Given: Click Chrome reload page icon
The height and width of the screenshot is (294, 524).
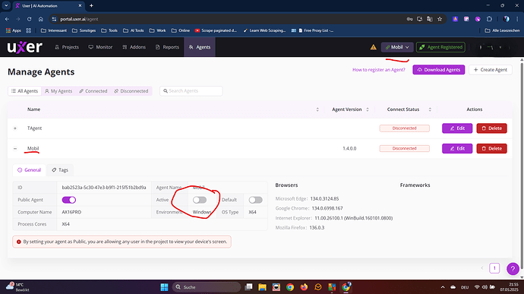Looking at the screenshot, I should [x=29, y=19].
